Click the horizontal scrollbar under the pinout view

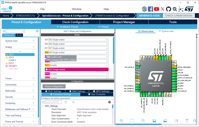pos(138,124)
